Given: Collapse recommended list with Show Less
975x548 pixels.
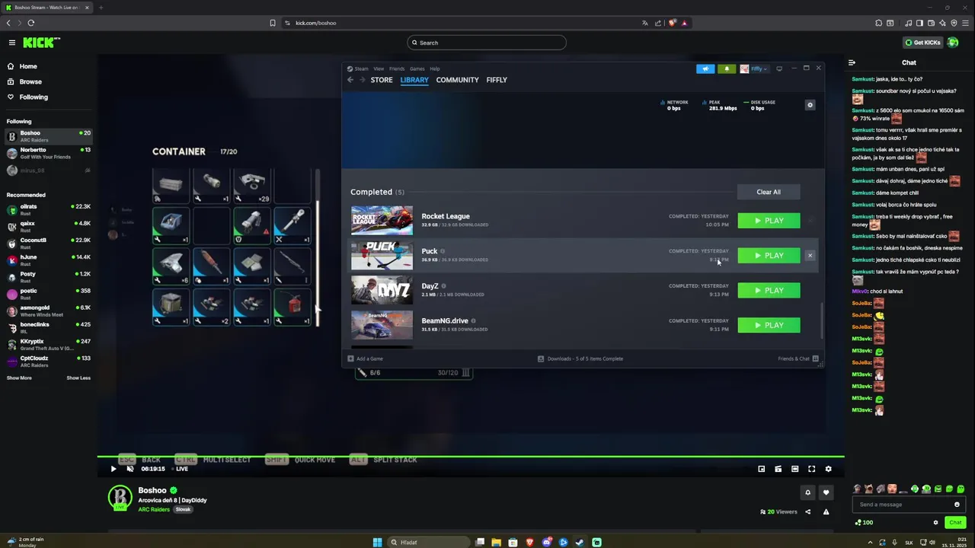Looking at the screenshot, I should coord(78,378).
